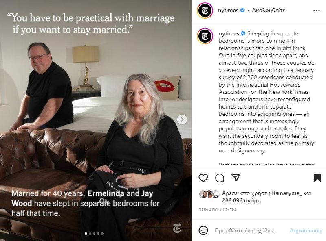Share the post using the paper plane icon

236,178
